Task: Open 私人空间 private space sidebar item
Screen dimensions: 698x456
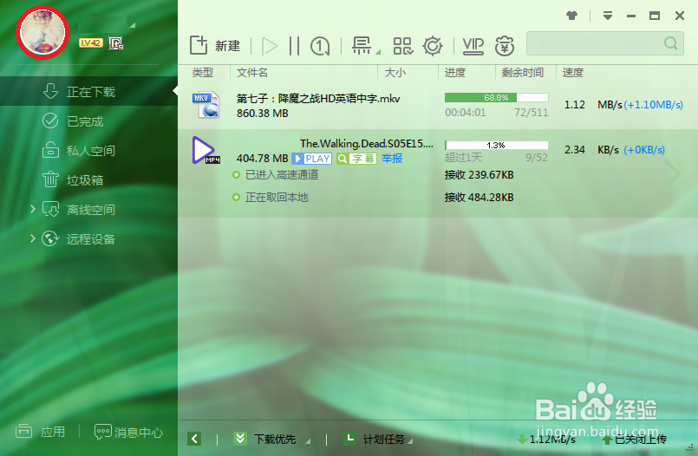Action: (88, 150)
